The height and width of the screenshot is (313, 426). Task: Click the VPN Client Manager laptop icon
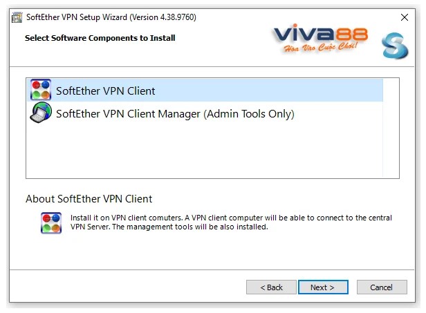coord(41,113)
